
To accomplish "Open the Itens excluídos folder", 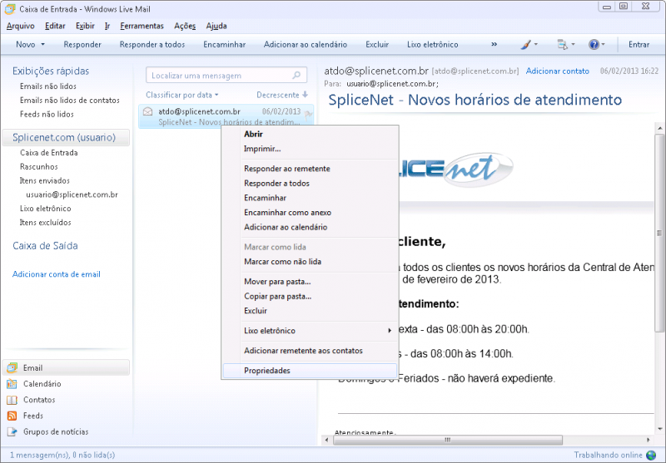I will [46, 223].
